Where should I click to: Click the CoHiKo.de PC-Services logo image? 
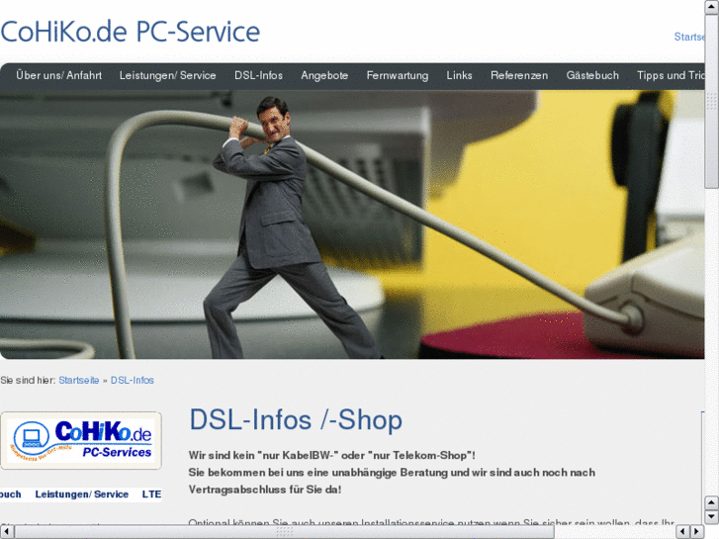[x=81, y=440]
